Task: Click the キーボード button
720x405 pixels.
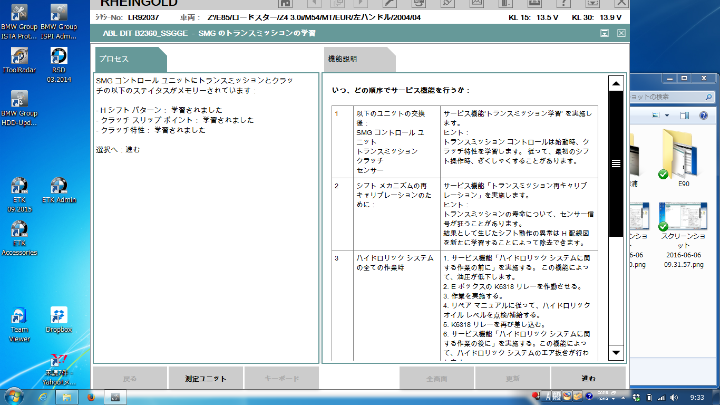Action: [281, 379]
